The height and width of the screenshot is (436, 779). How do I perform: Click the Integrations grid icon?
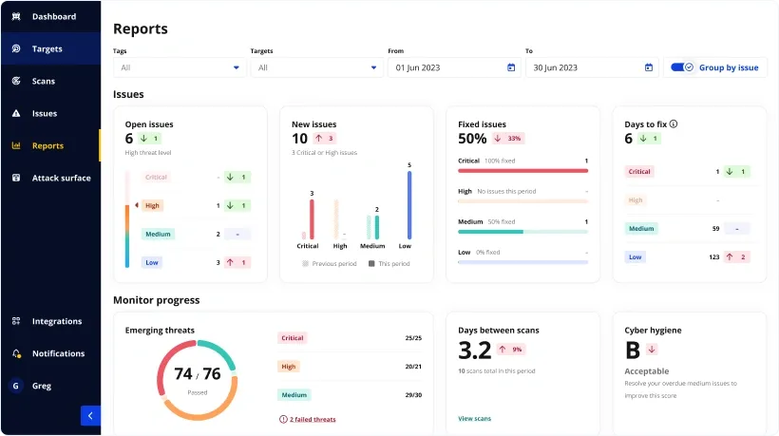pyautogui.click(x=16, y=321)
